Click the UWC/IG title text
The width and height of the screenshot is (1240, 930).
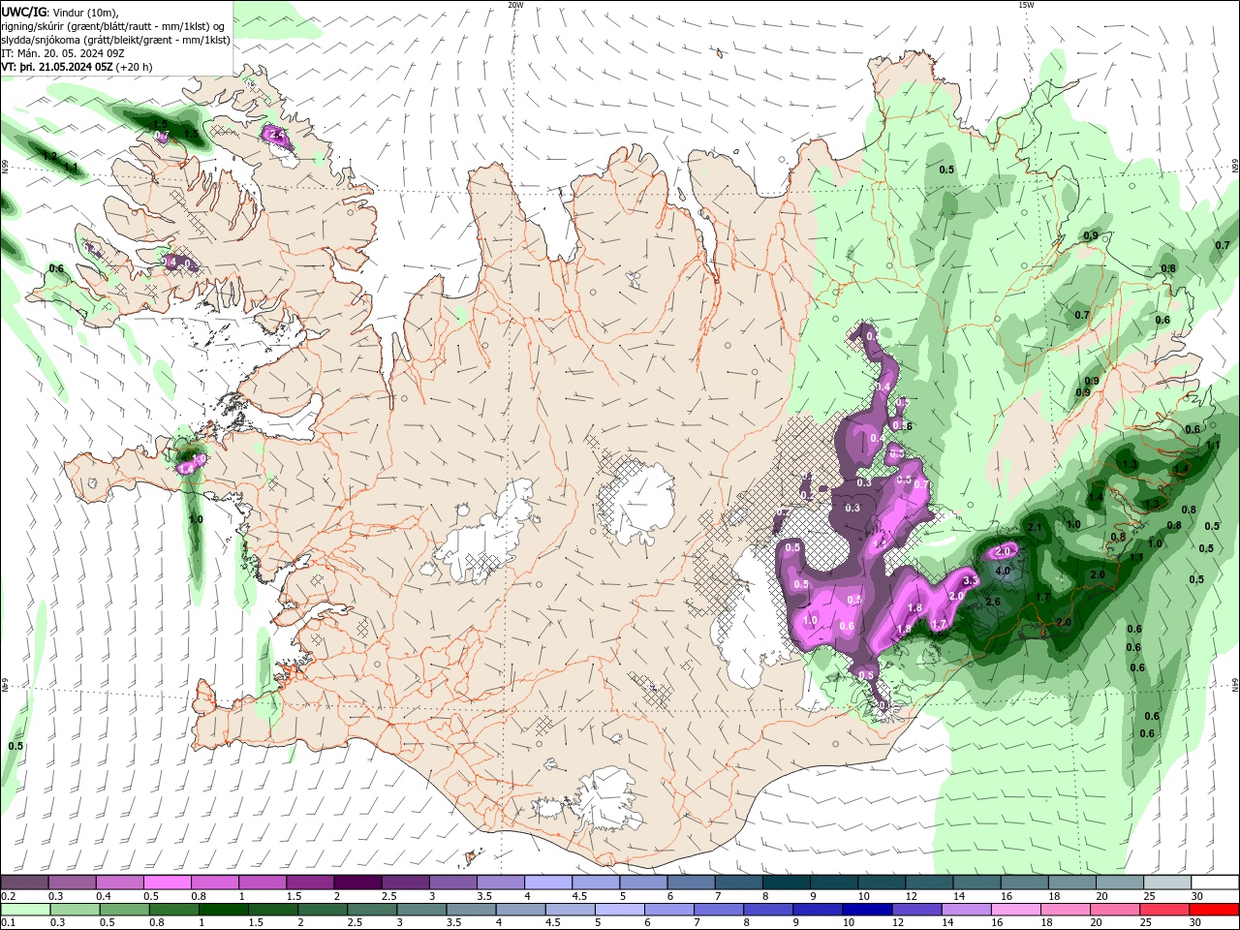click(x=24, y=12)
